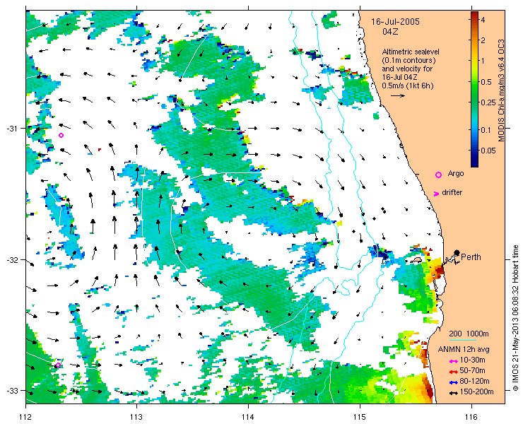
Task: Click the Argo legend label
Action: coord(456,173)
